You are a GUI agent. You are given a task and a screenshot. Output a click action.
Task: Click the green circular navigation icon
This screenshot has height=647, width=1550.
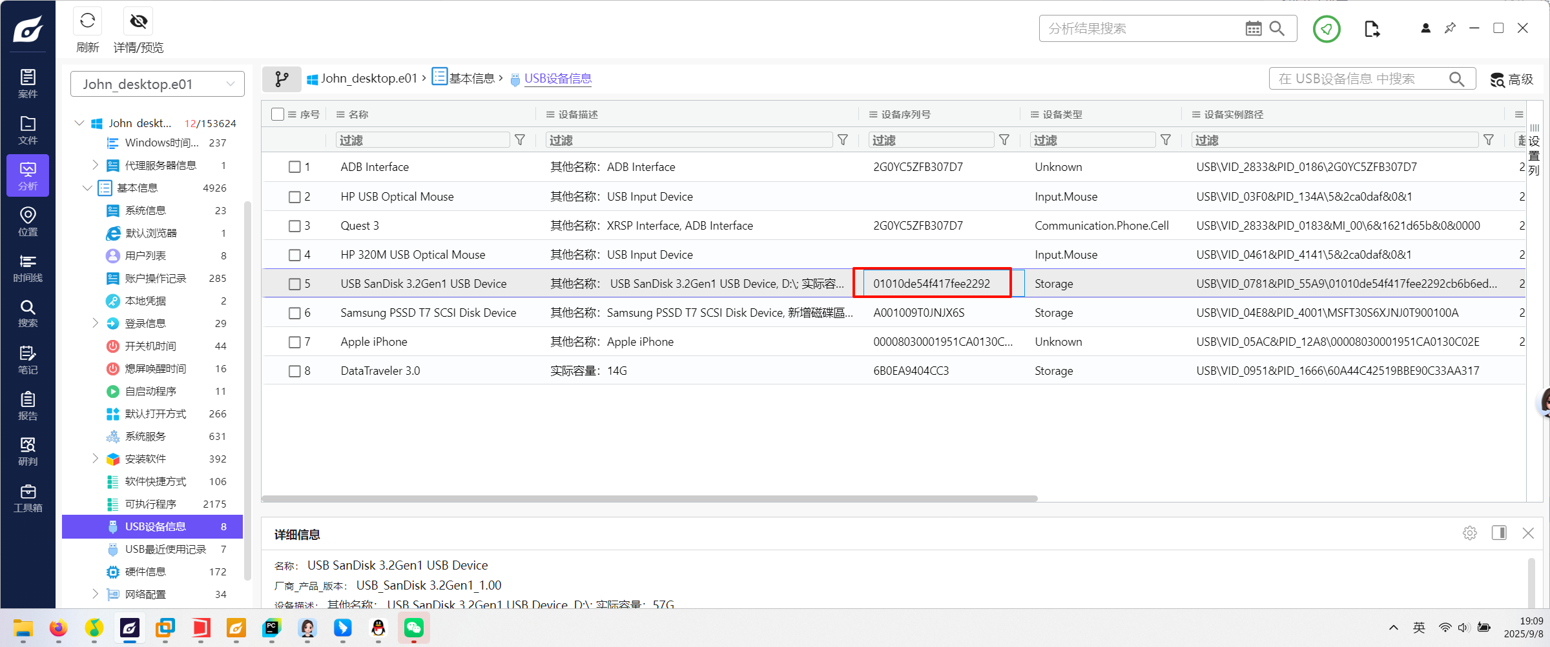click(x=1327, y=29)
